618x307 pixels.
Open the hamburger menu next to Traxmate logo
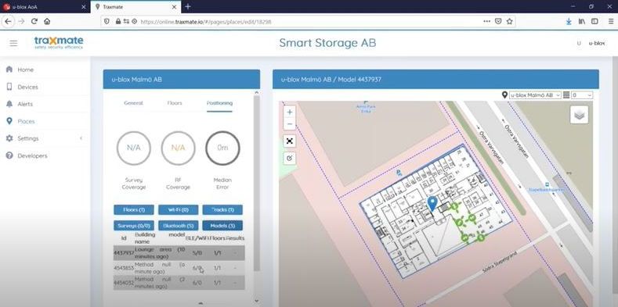[13, 43]
